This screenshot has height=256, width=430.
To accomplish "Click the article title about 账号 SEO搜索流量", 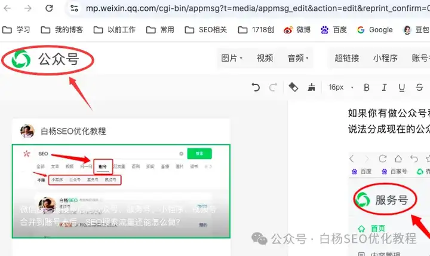I will click(118, 215).
